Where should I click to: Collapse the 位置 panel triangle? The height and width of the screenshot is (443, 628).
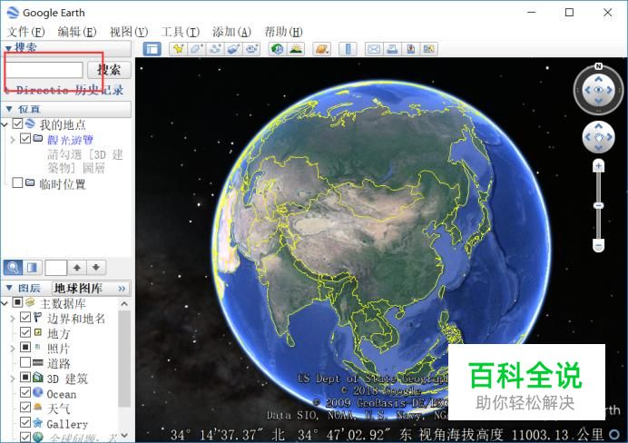click(9, 109)
